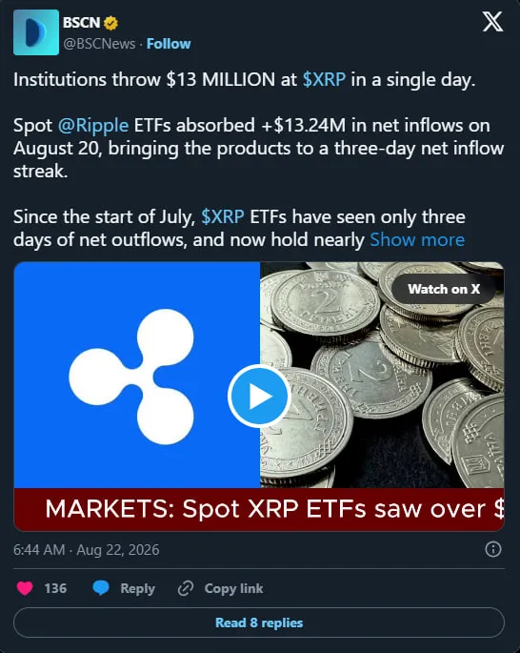The image size is (520, 653).
Task: Open the tweet timestamp Aug 22, 2026
Action: (86, 550)
